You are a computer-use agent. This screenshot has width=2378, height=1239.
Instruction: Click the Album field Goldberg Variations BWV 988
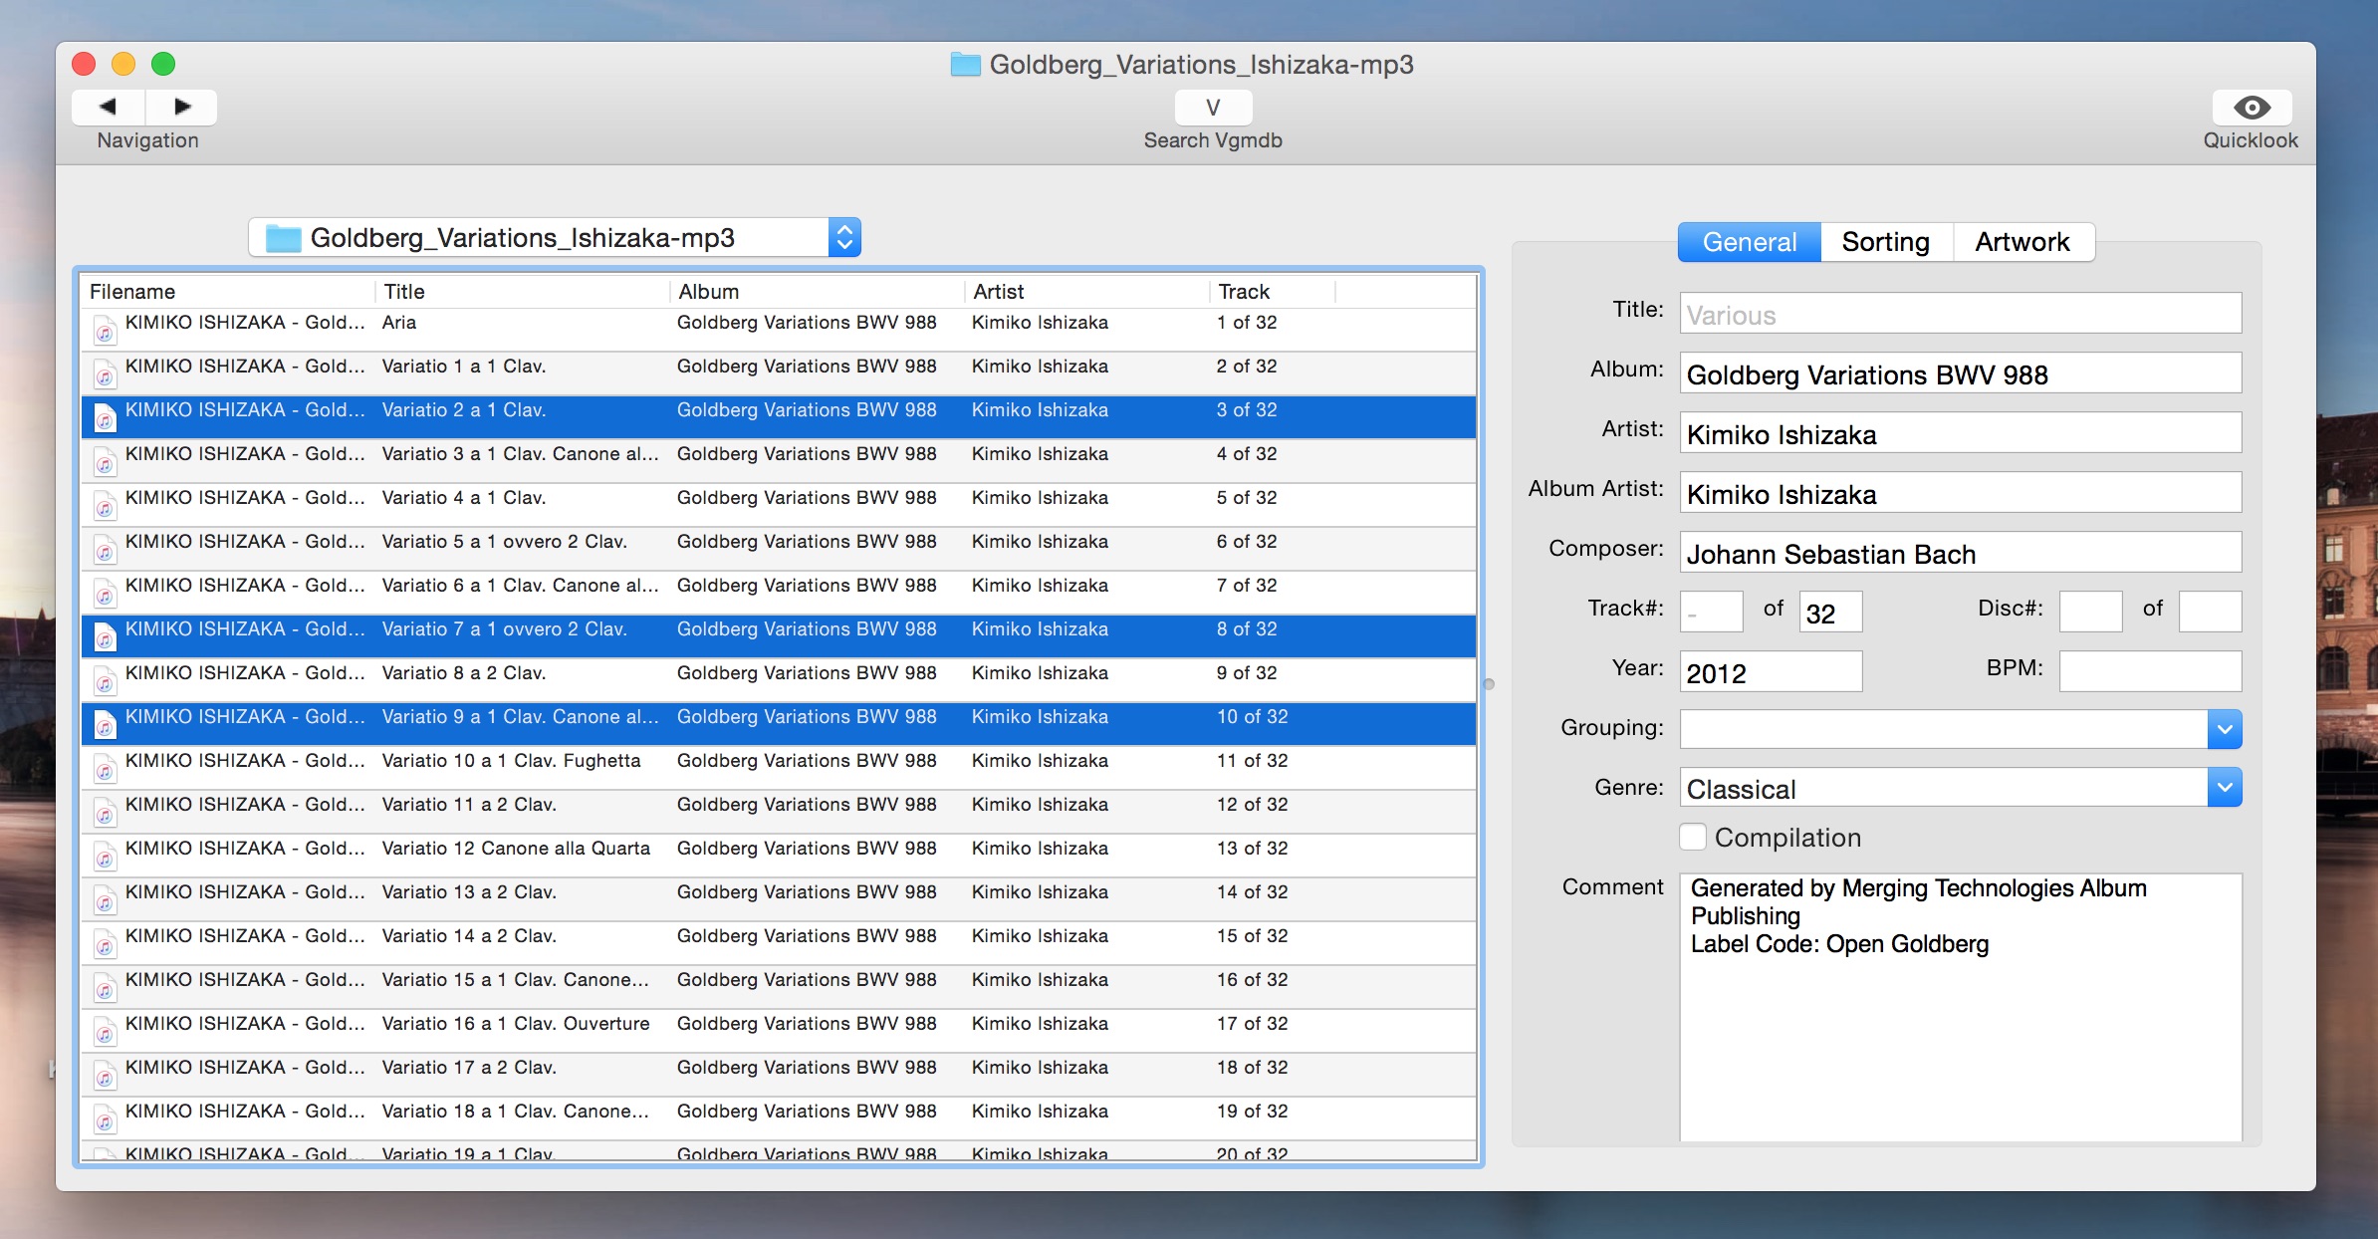click(1960, 373)
